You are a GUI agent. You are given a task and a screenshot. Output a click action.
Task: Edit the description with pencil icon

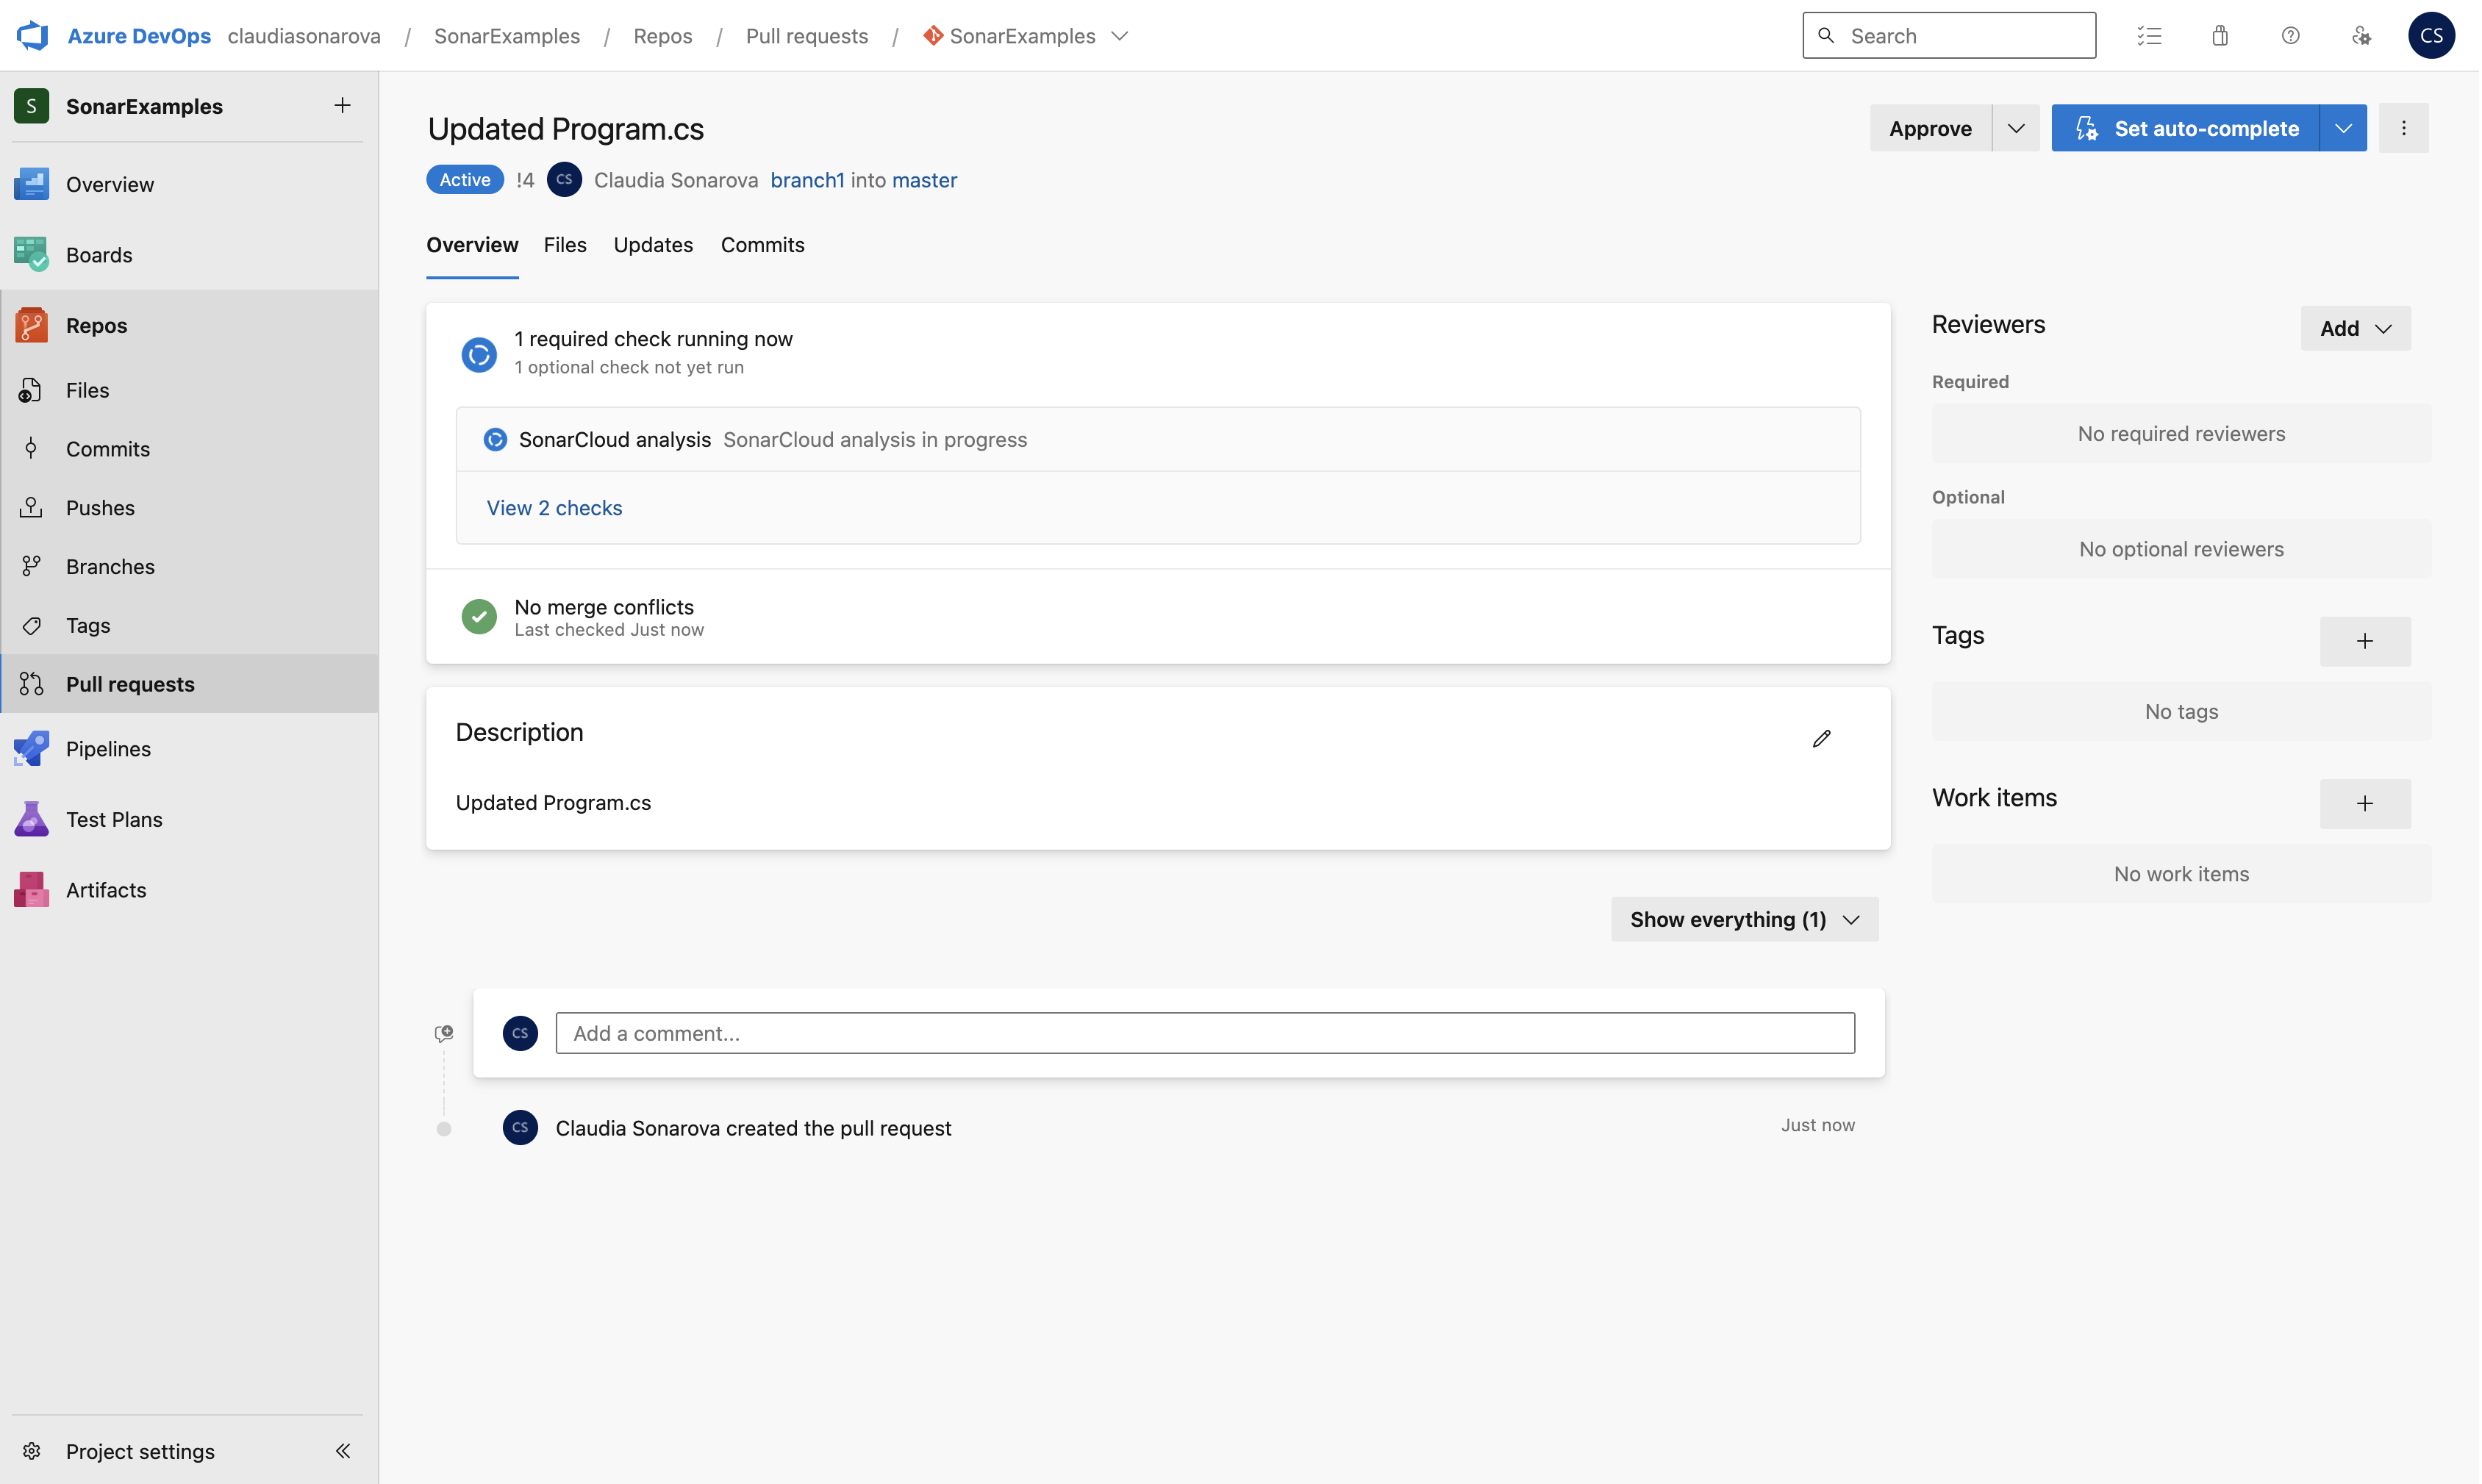pos(1822,738)
